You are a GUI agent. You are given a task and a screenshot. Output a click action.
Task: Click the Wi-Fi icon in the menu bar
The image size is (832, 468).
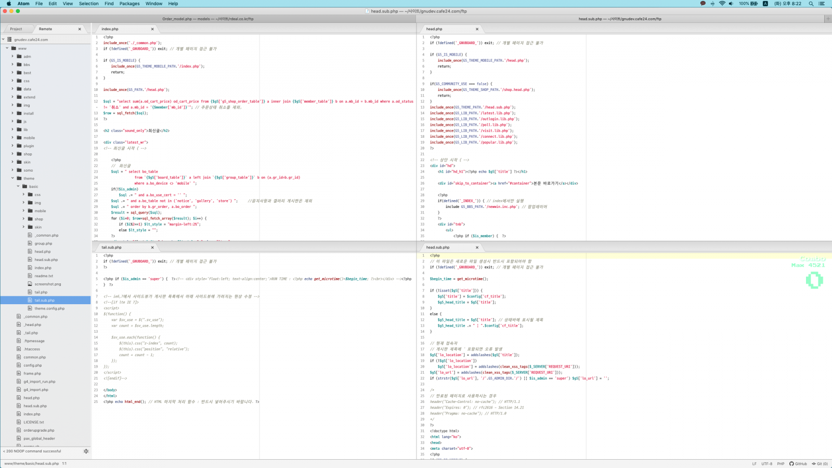point(722,4)
